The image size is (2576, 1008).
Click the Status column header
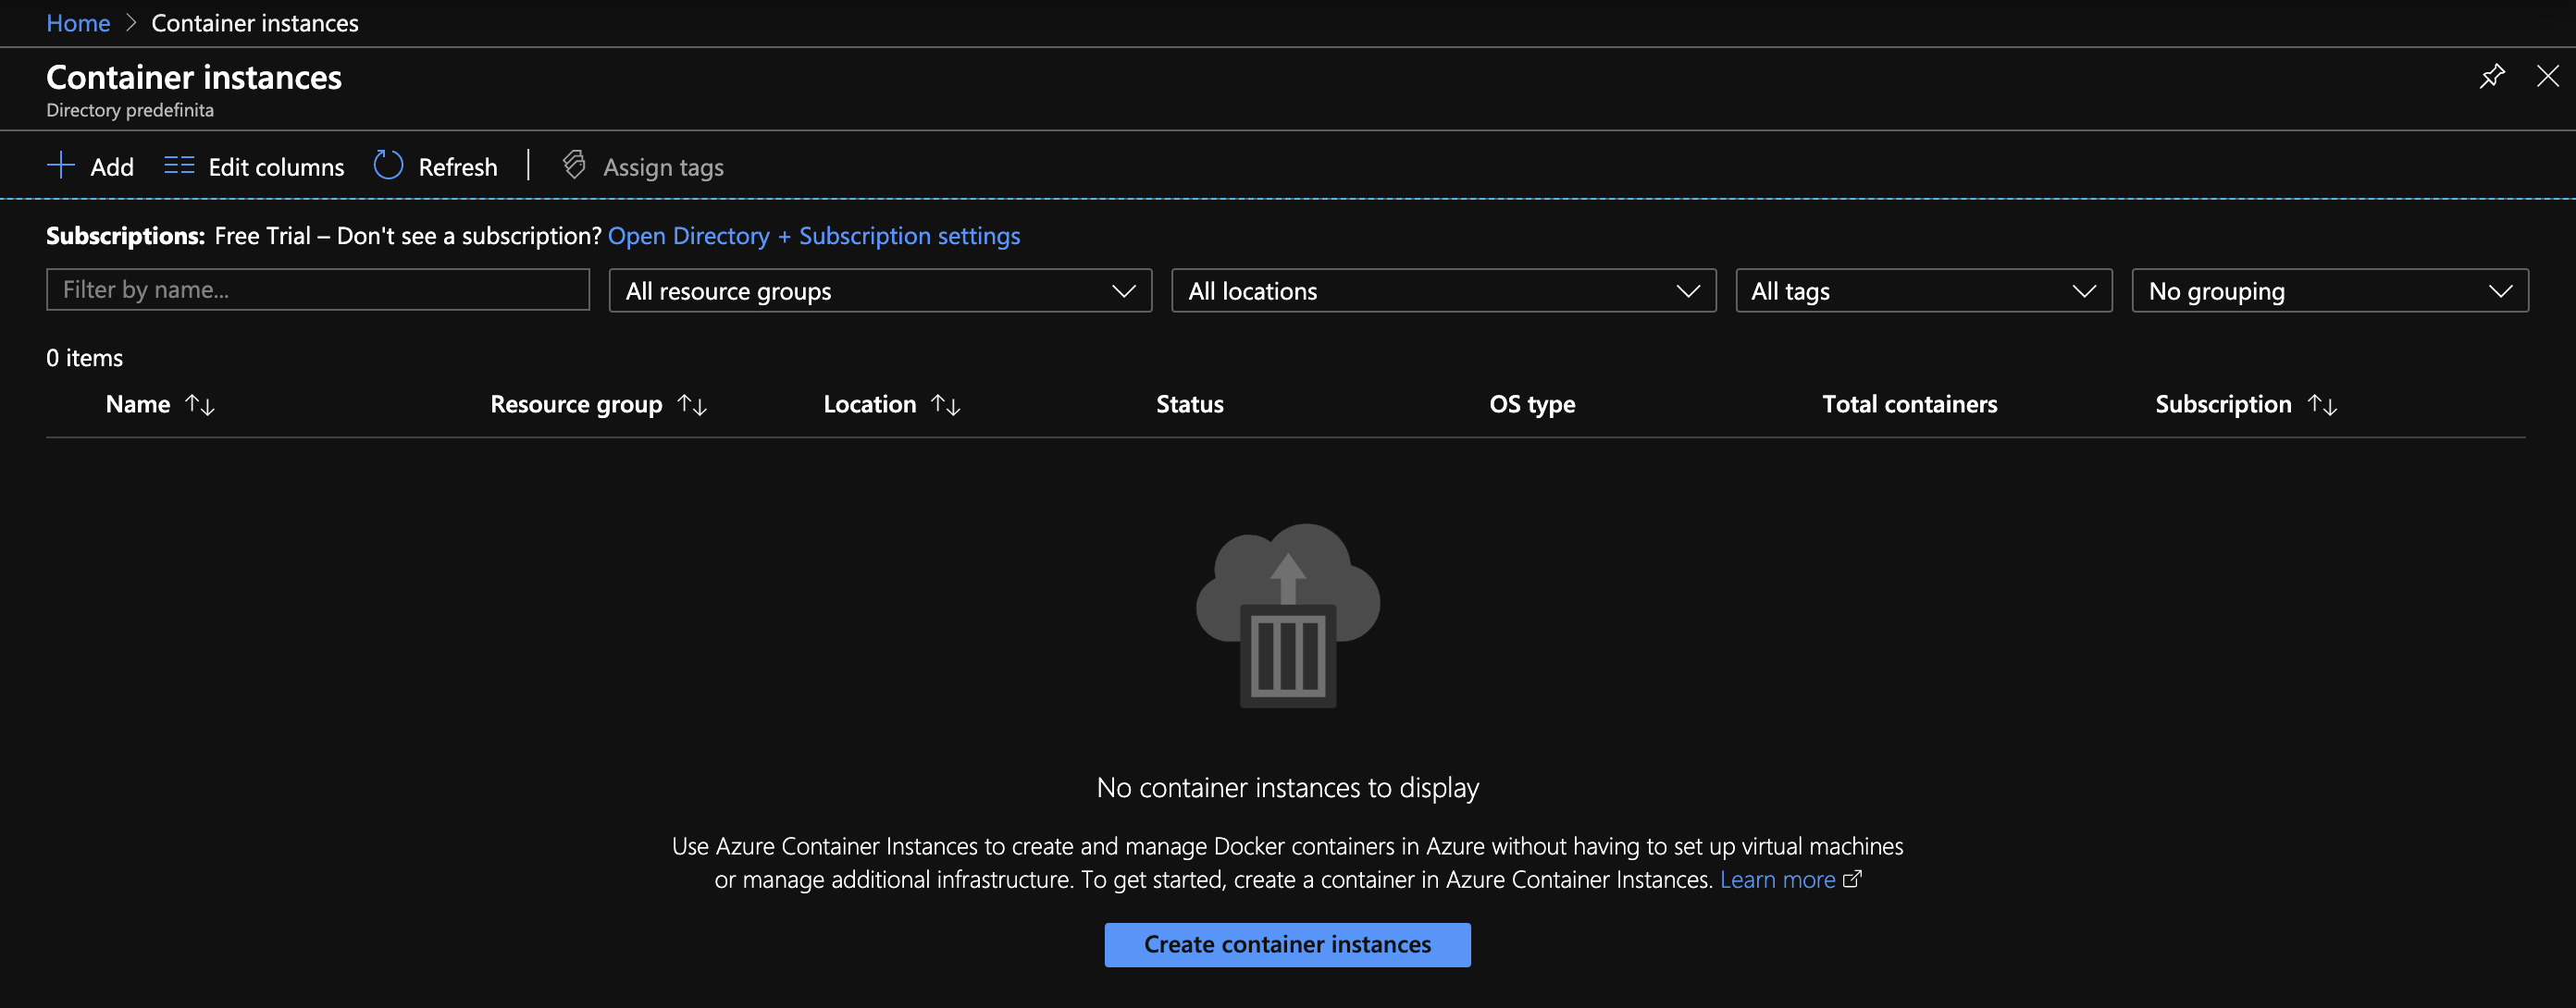click(1189, 405)
